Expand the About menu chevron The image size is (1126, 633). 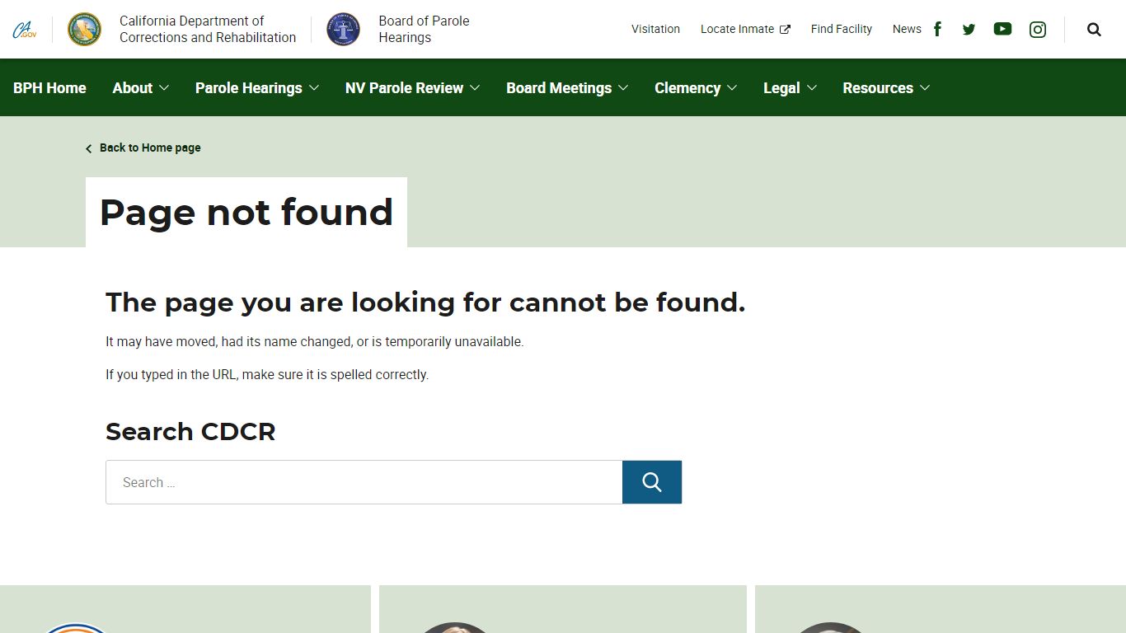tap(164, 87)
